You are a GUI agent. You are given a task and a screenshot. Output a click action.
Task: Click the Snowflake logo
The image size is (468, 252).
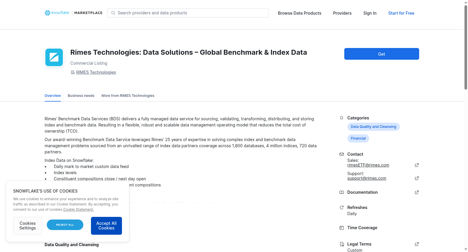tap(57, 13)
